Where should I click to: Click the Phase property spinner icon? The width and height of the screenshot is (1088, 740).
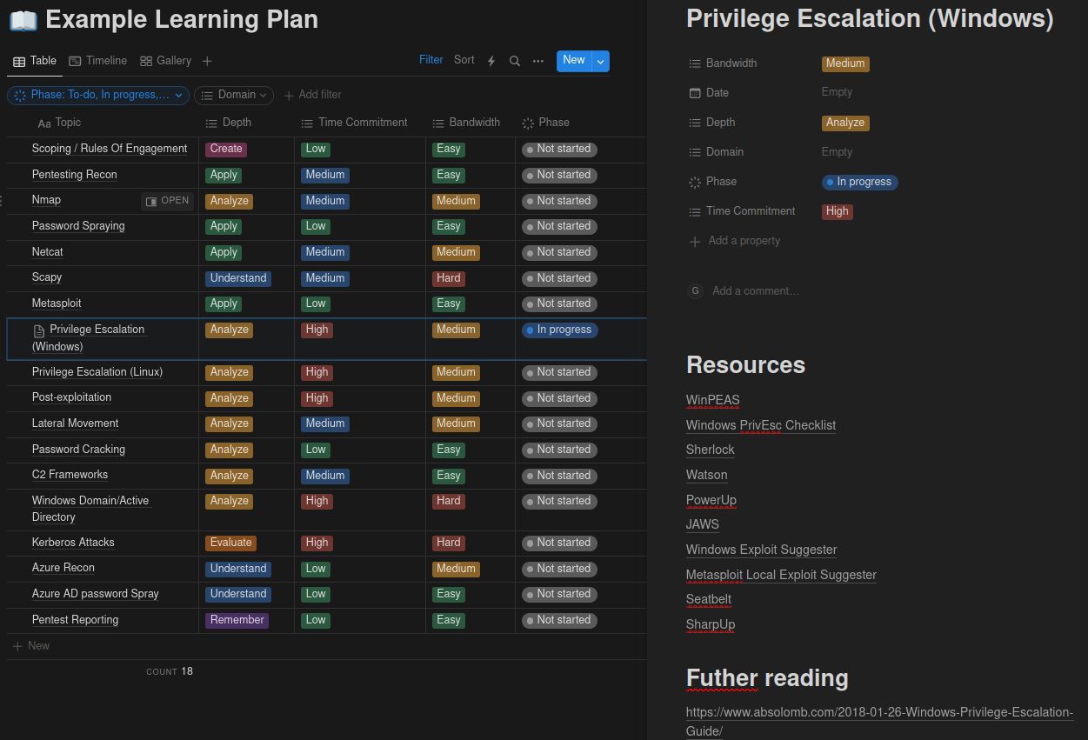pyautogui.click(x=695, y=182)
